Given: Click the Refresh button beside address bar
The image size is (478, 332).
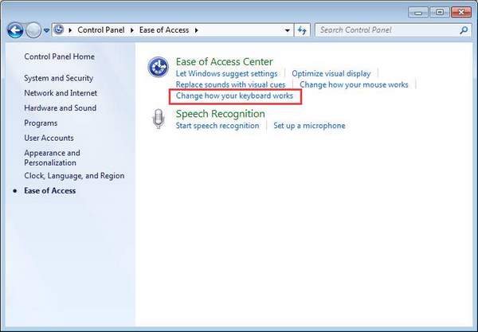Looking at the screenshot, I should [x=302, y=30].
